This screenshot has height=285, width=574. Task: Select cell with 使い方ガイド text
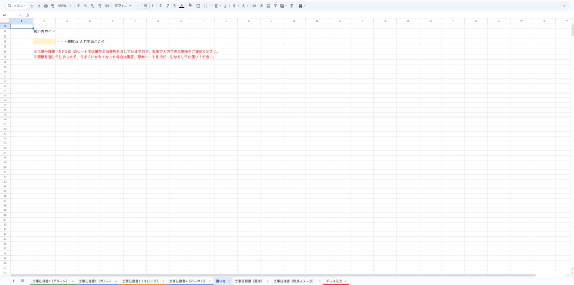44,31
